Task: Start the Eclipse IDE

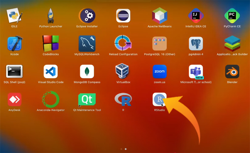Action: (x=123, y=16)
